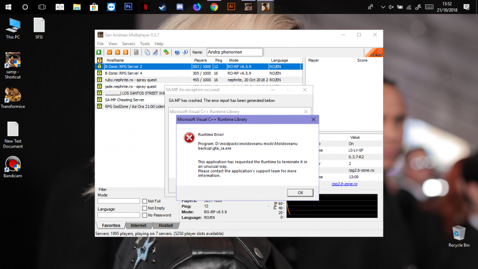Open New Text Document on the desktop
The height and width of the screenshot is (269, 478).
pyautogui.click(x=13, y=135)
